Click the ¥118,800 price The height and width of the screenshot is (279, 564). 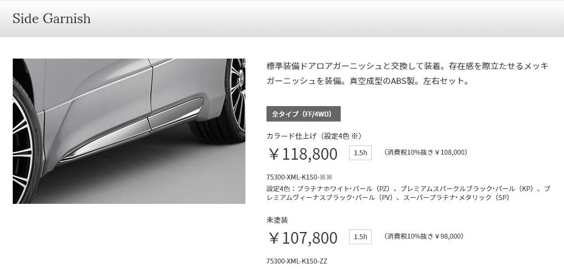303,154
